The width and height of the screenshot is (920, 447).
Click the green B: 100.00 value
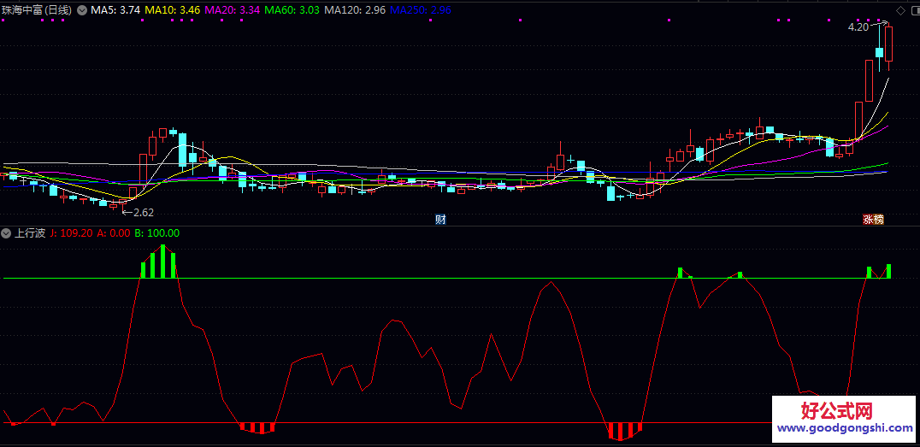point(156,232)
